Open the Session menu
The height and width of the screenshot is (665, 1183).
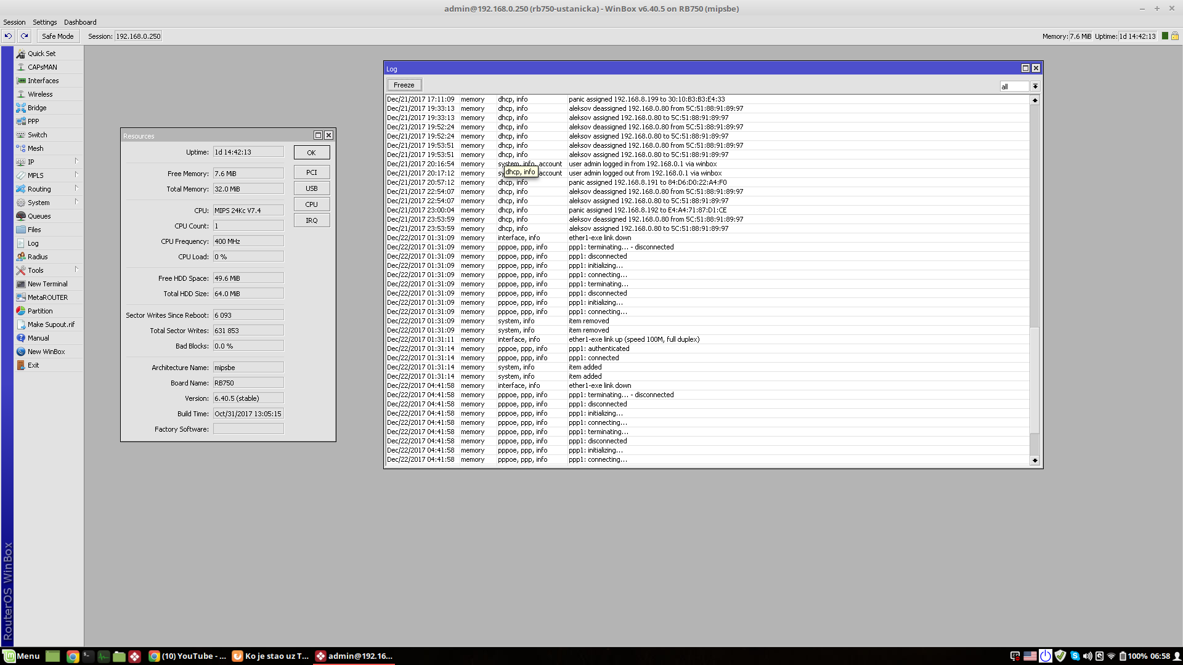pos(14,22)
